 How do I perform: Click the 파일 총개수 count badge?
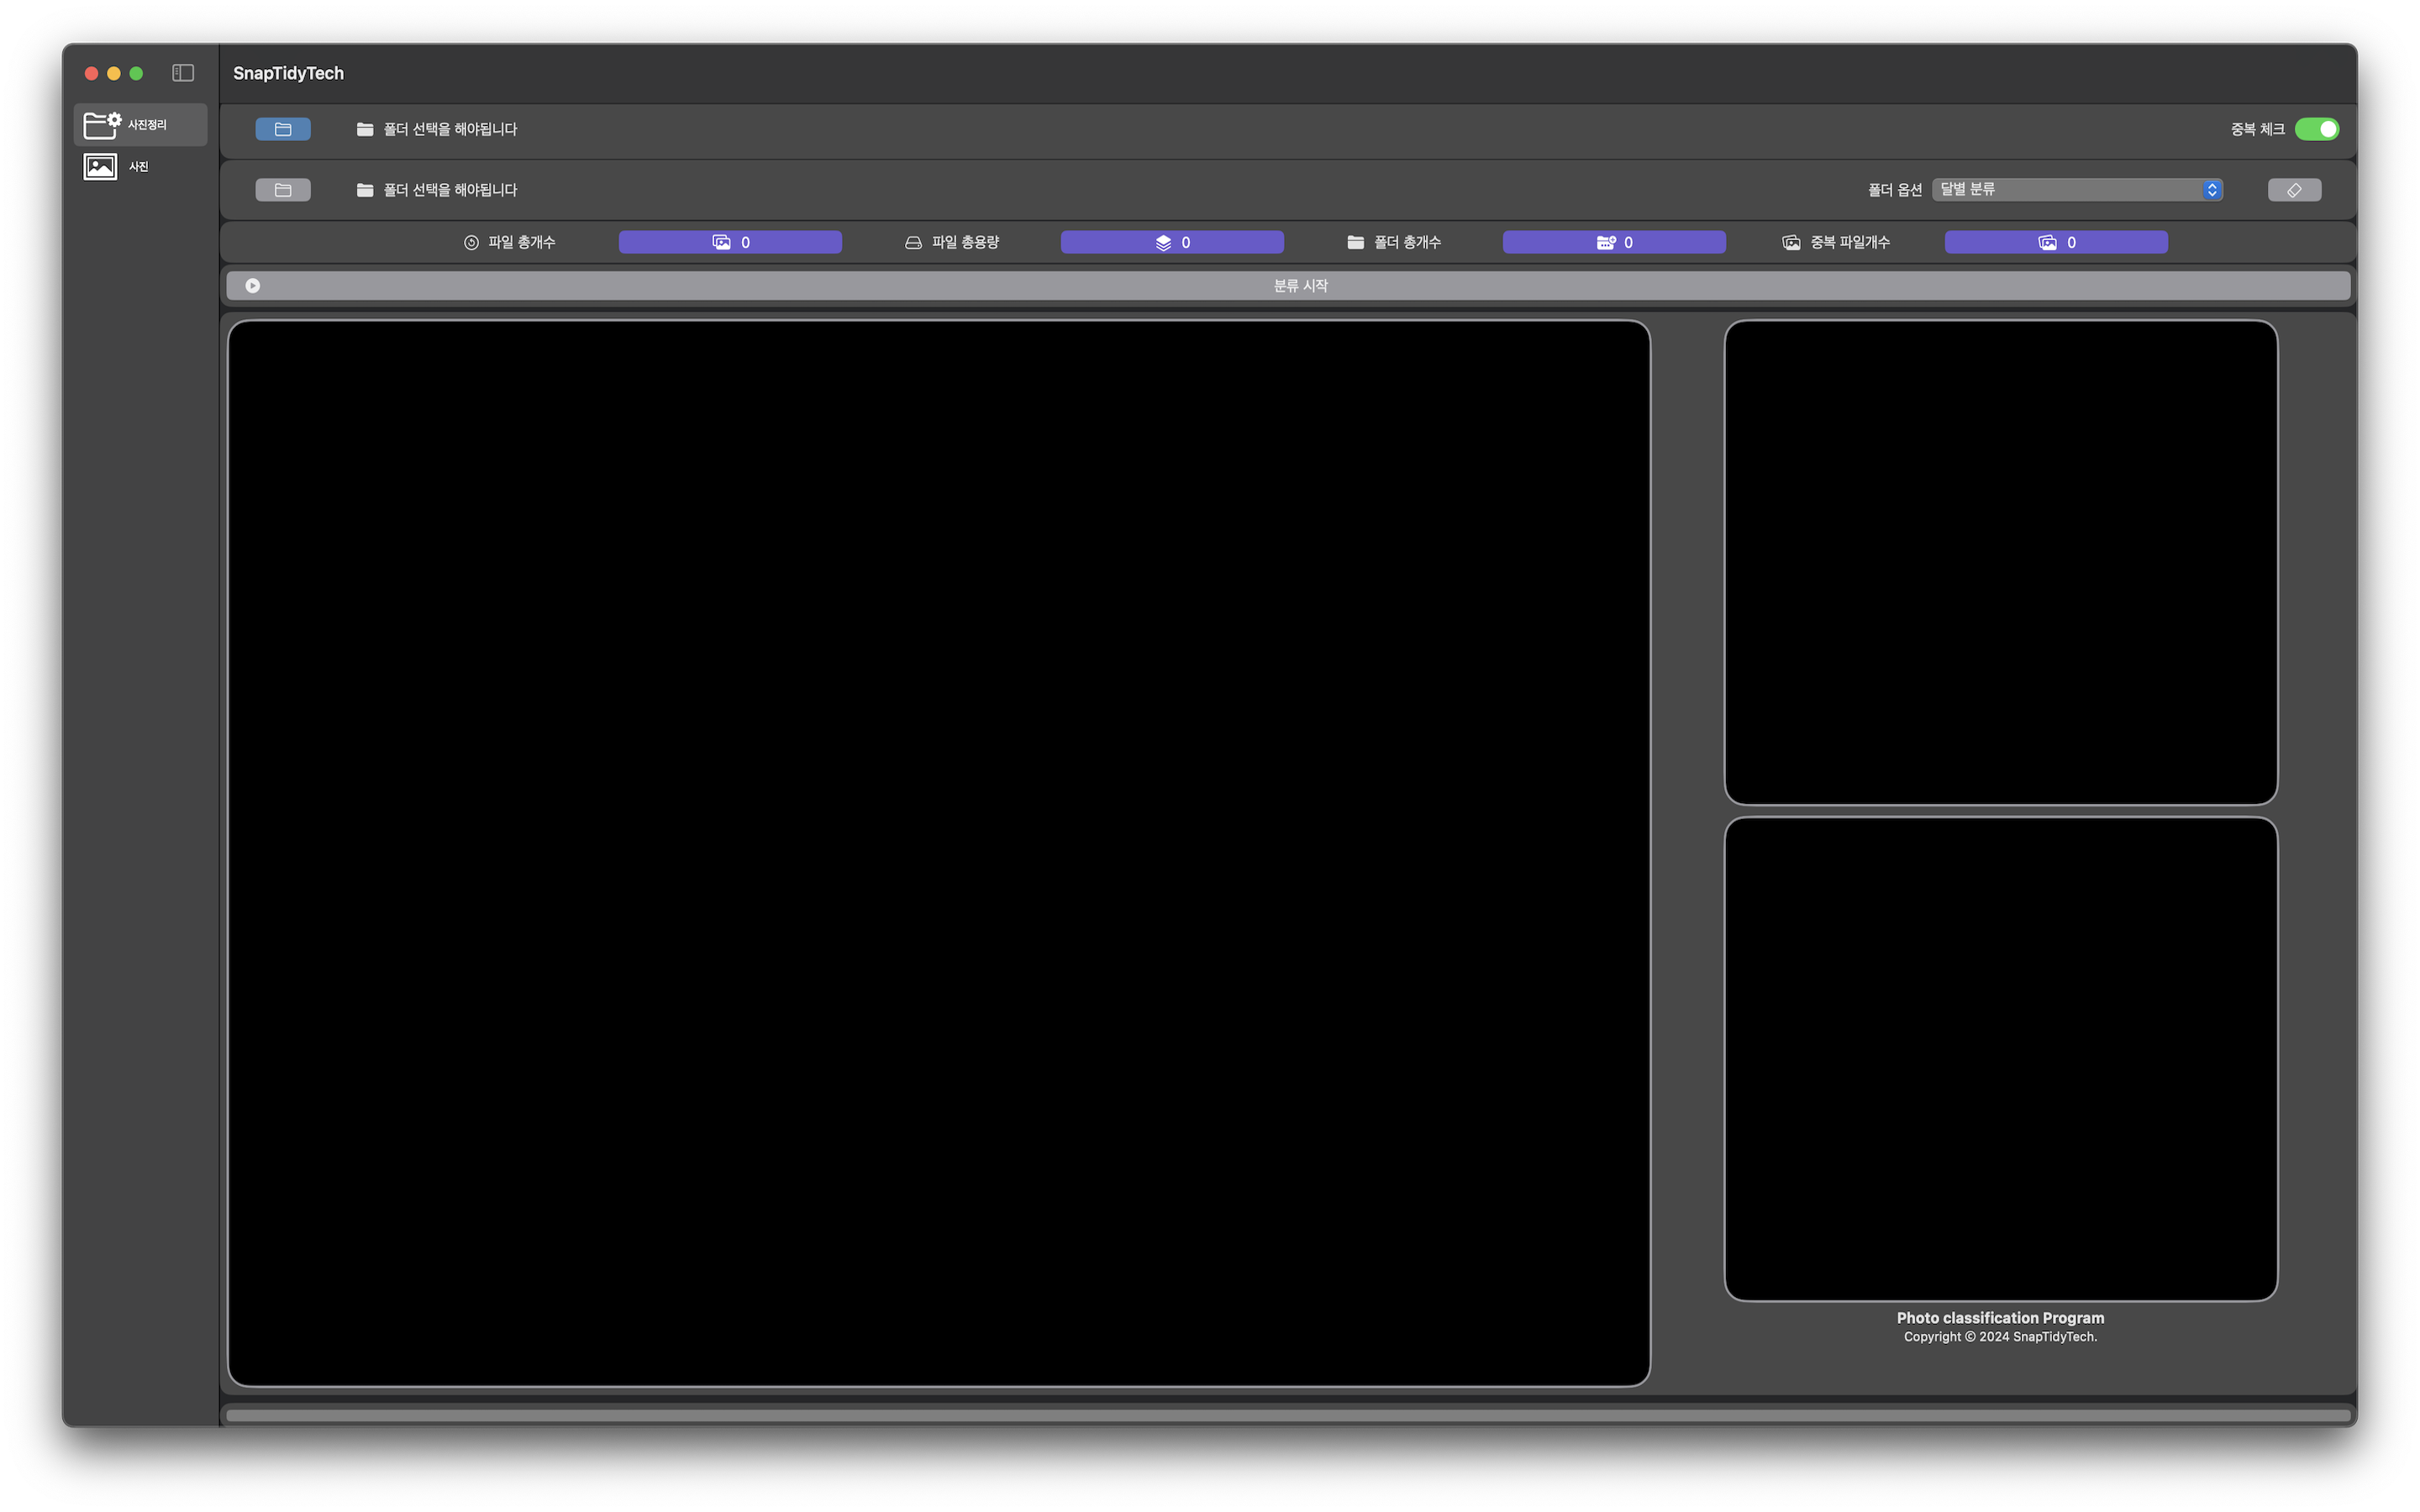pyautogui.click(x=730, y=242)
